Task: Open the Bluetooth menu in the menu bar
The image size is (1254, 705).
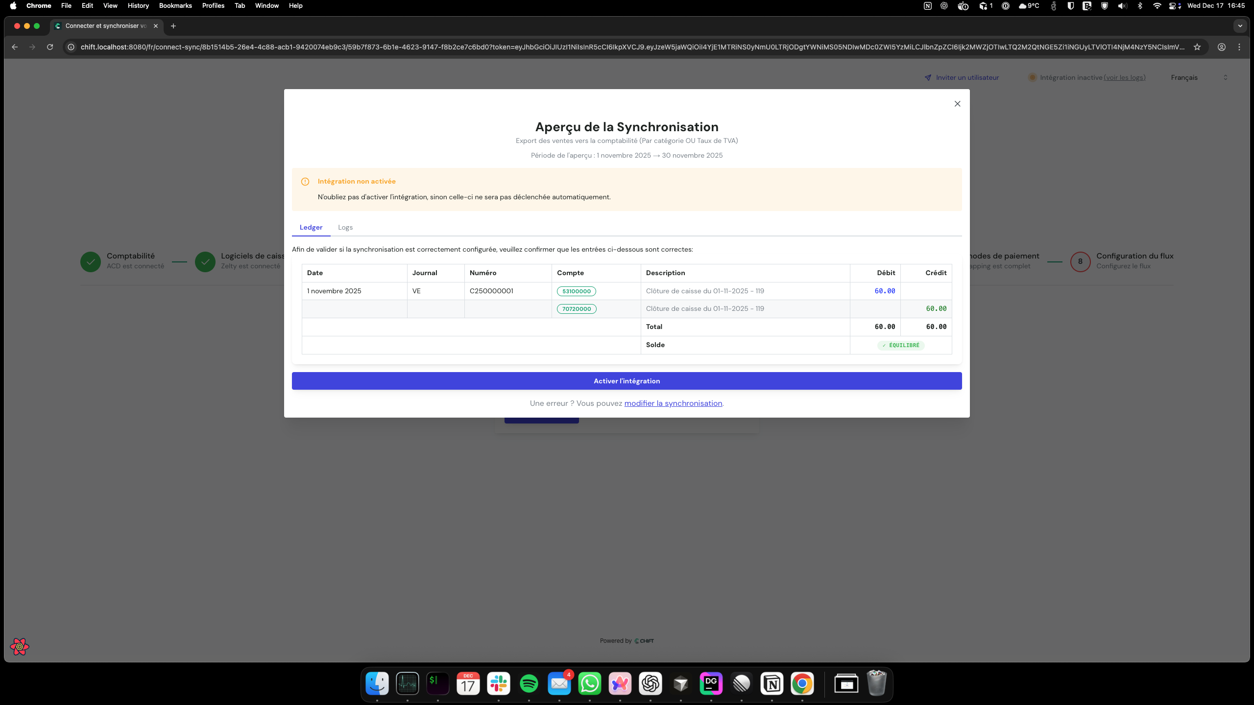Action: coord(1140,6)
